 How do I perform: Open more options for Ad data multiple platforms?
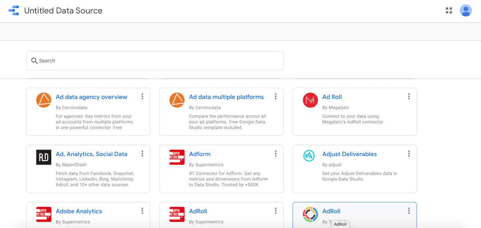276,97
